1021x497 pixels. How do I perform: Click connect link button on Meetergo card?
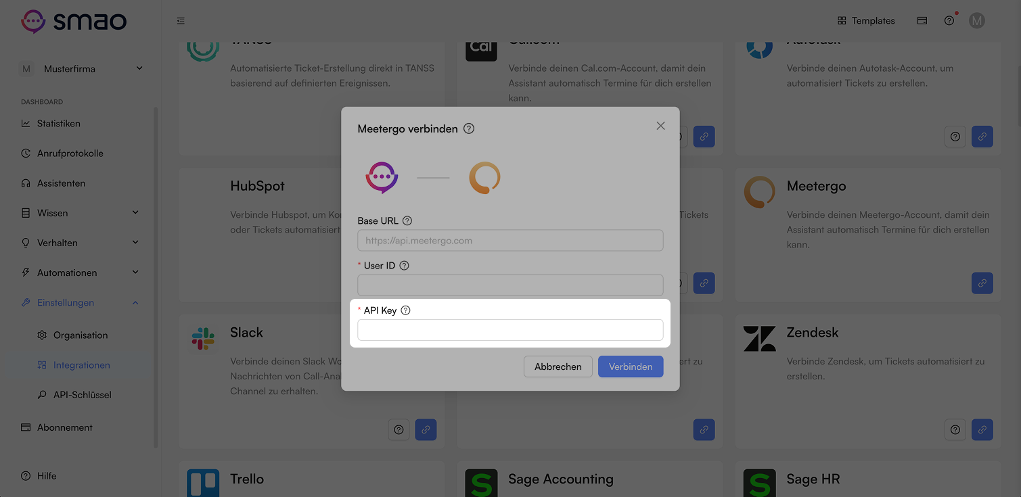tap(982, 283)
